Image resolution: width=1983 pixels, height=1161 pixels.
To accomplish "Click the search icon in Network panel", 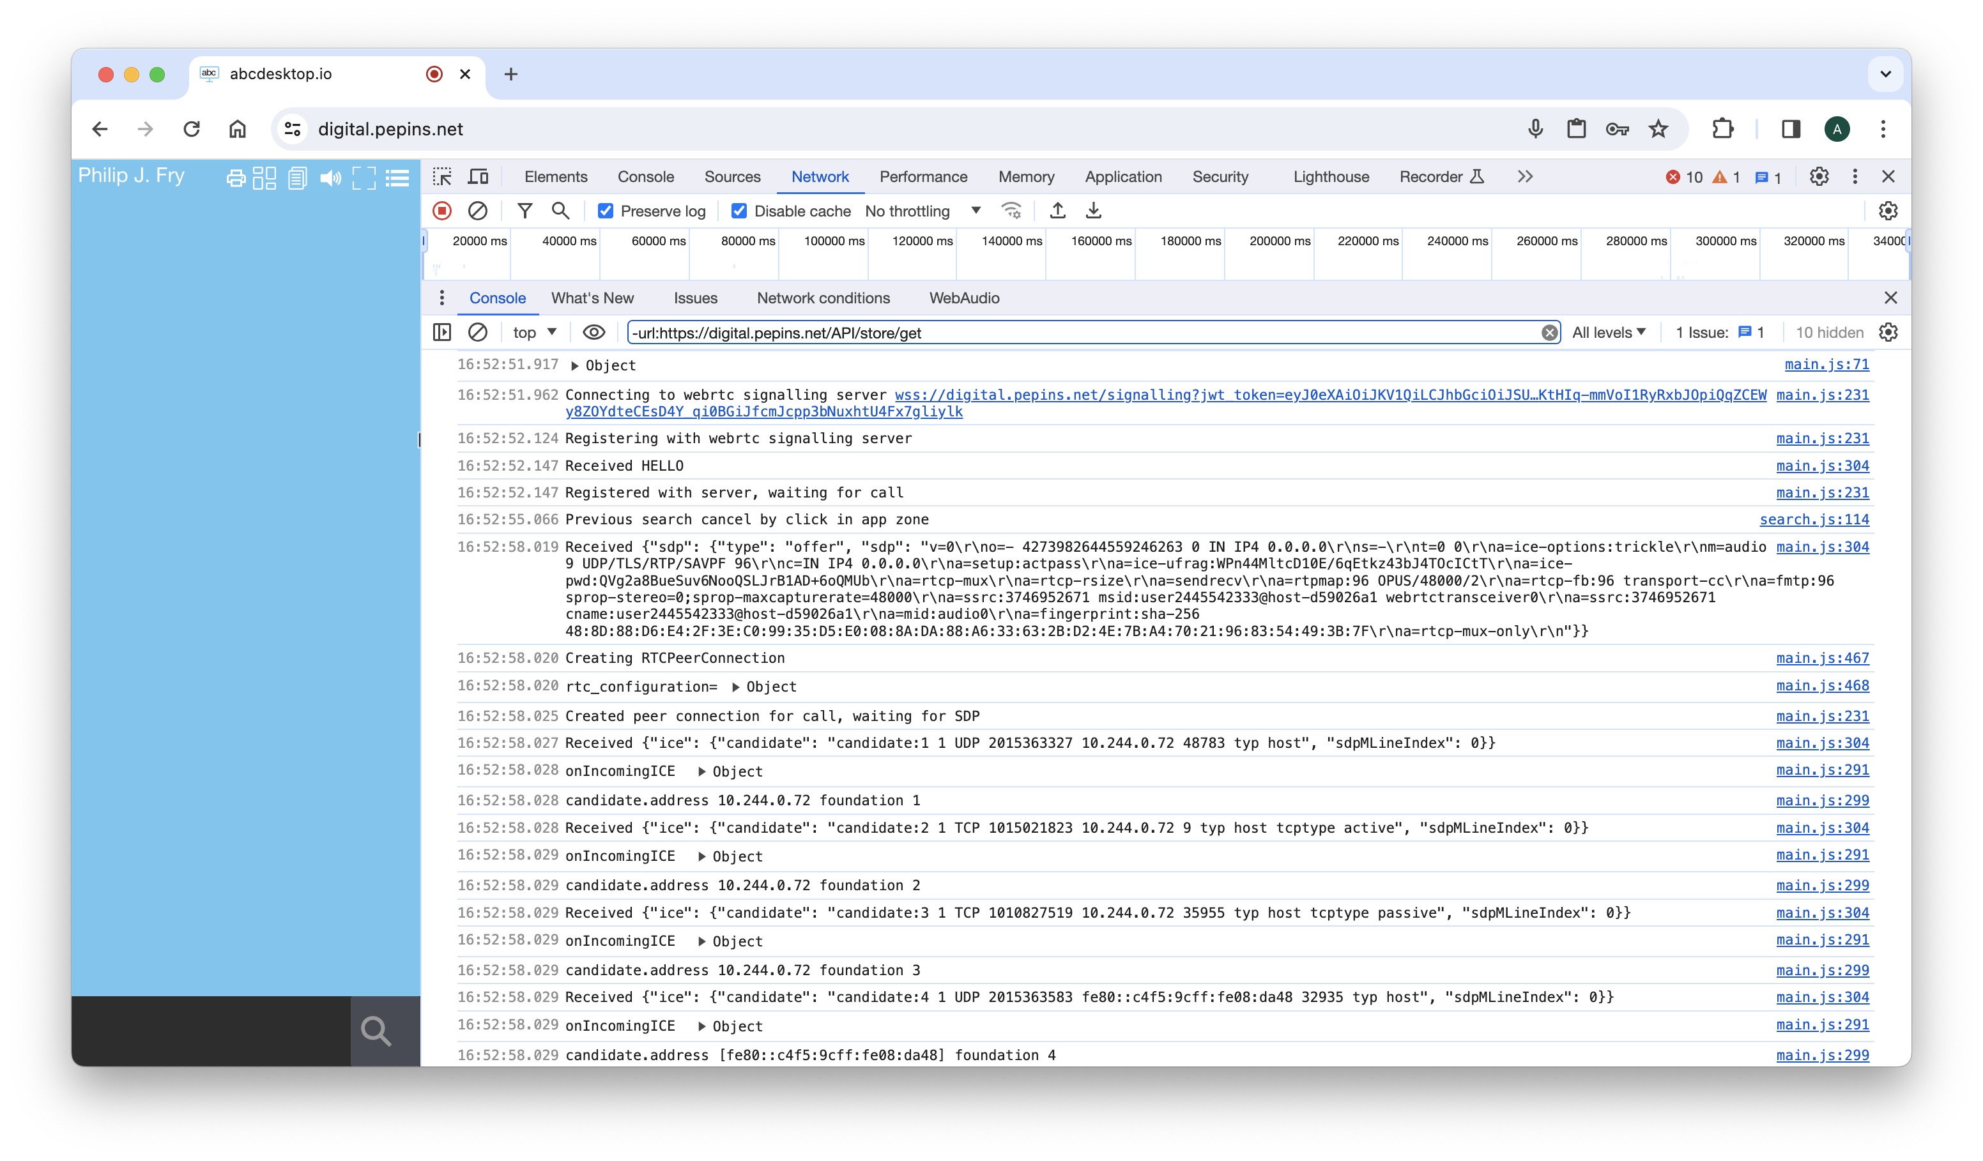I will tap(561, 210).
